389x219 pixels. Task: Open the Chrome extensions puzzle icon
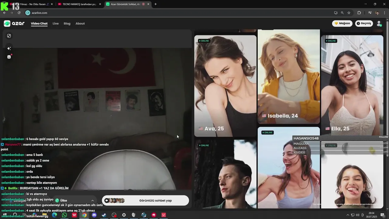point(359,13)
